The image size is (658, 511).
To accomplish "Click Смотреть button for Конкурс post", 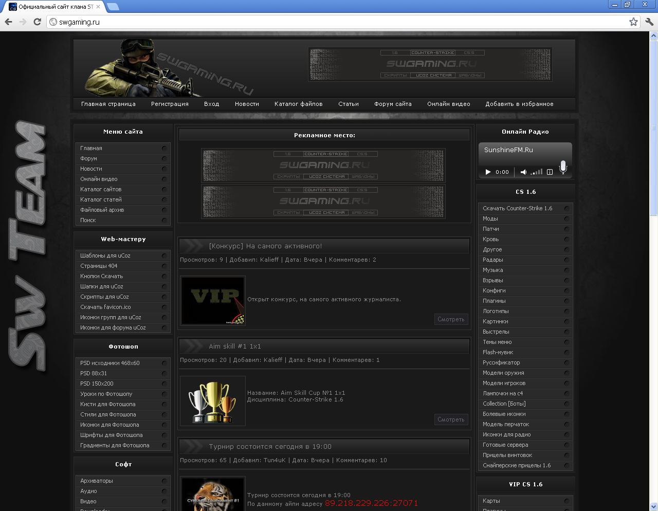I will point(451,319).
